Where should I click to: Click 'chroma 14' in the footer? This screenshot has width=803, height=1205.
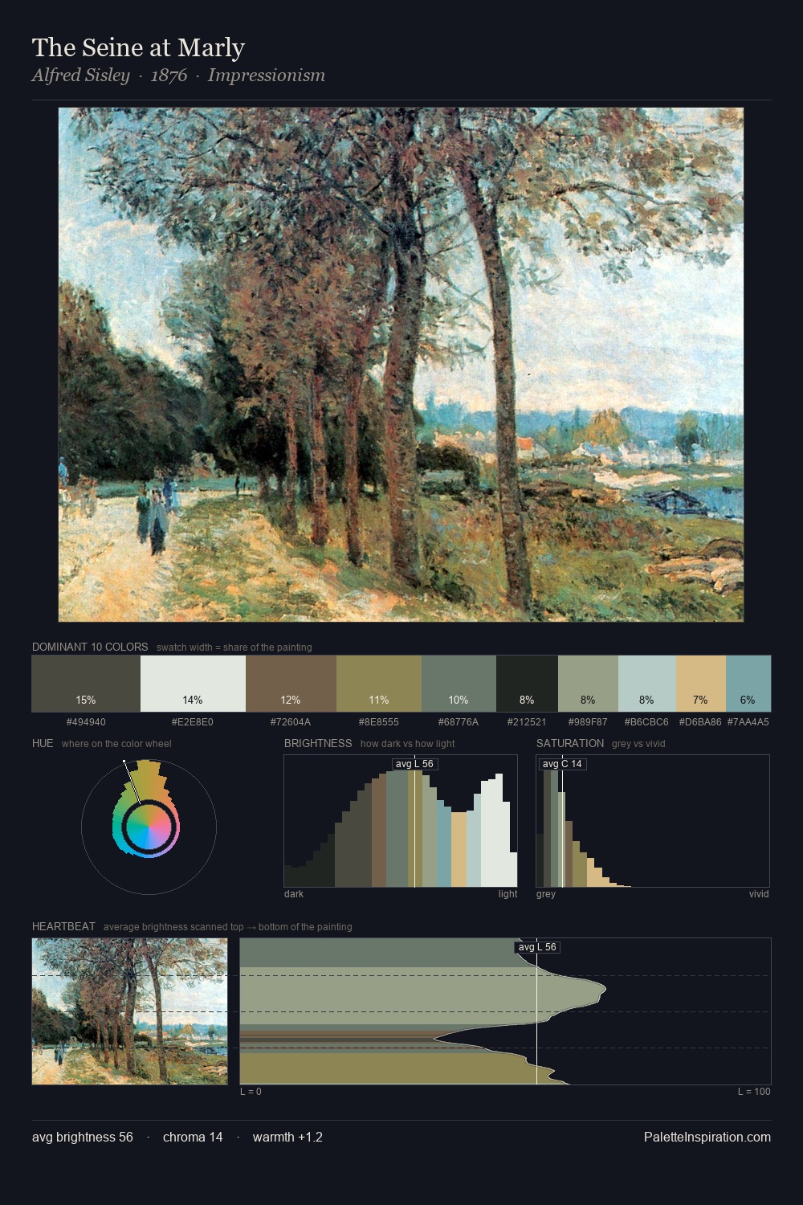(193, 1137)
